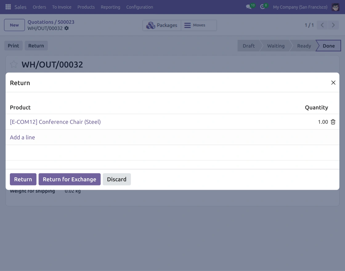The width and height of the screenshot is (345, 271).
Task: Click the gear icon beside WH/OUT/00032
Action: click(67, 28)
